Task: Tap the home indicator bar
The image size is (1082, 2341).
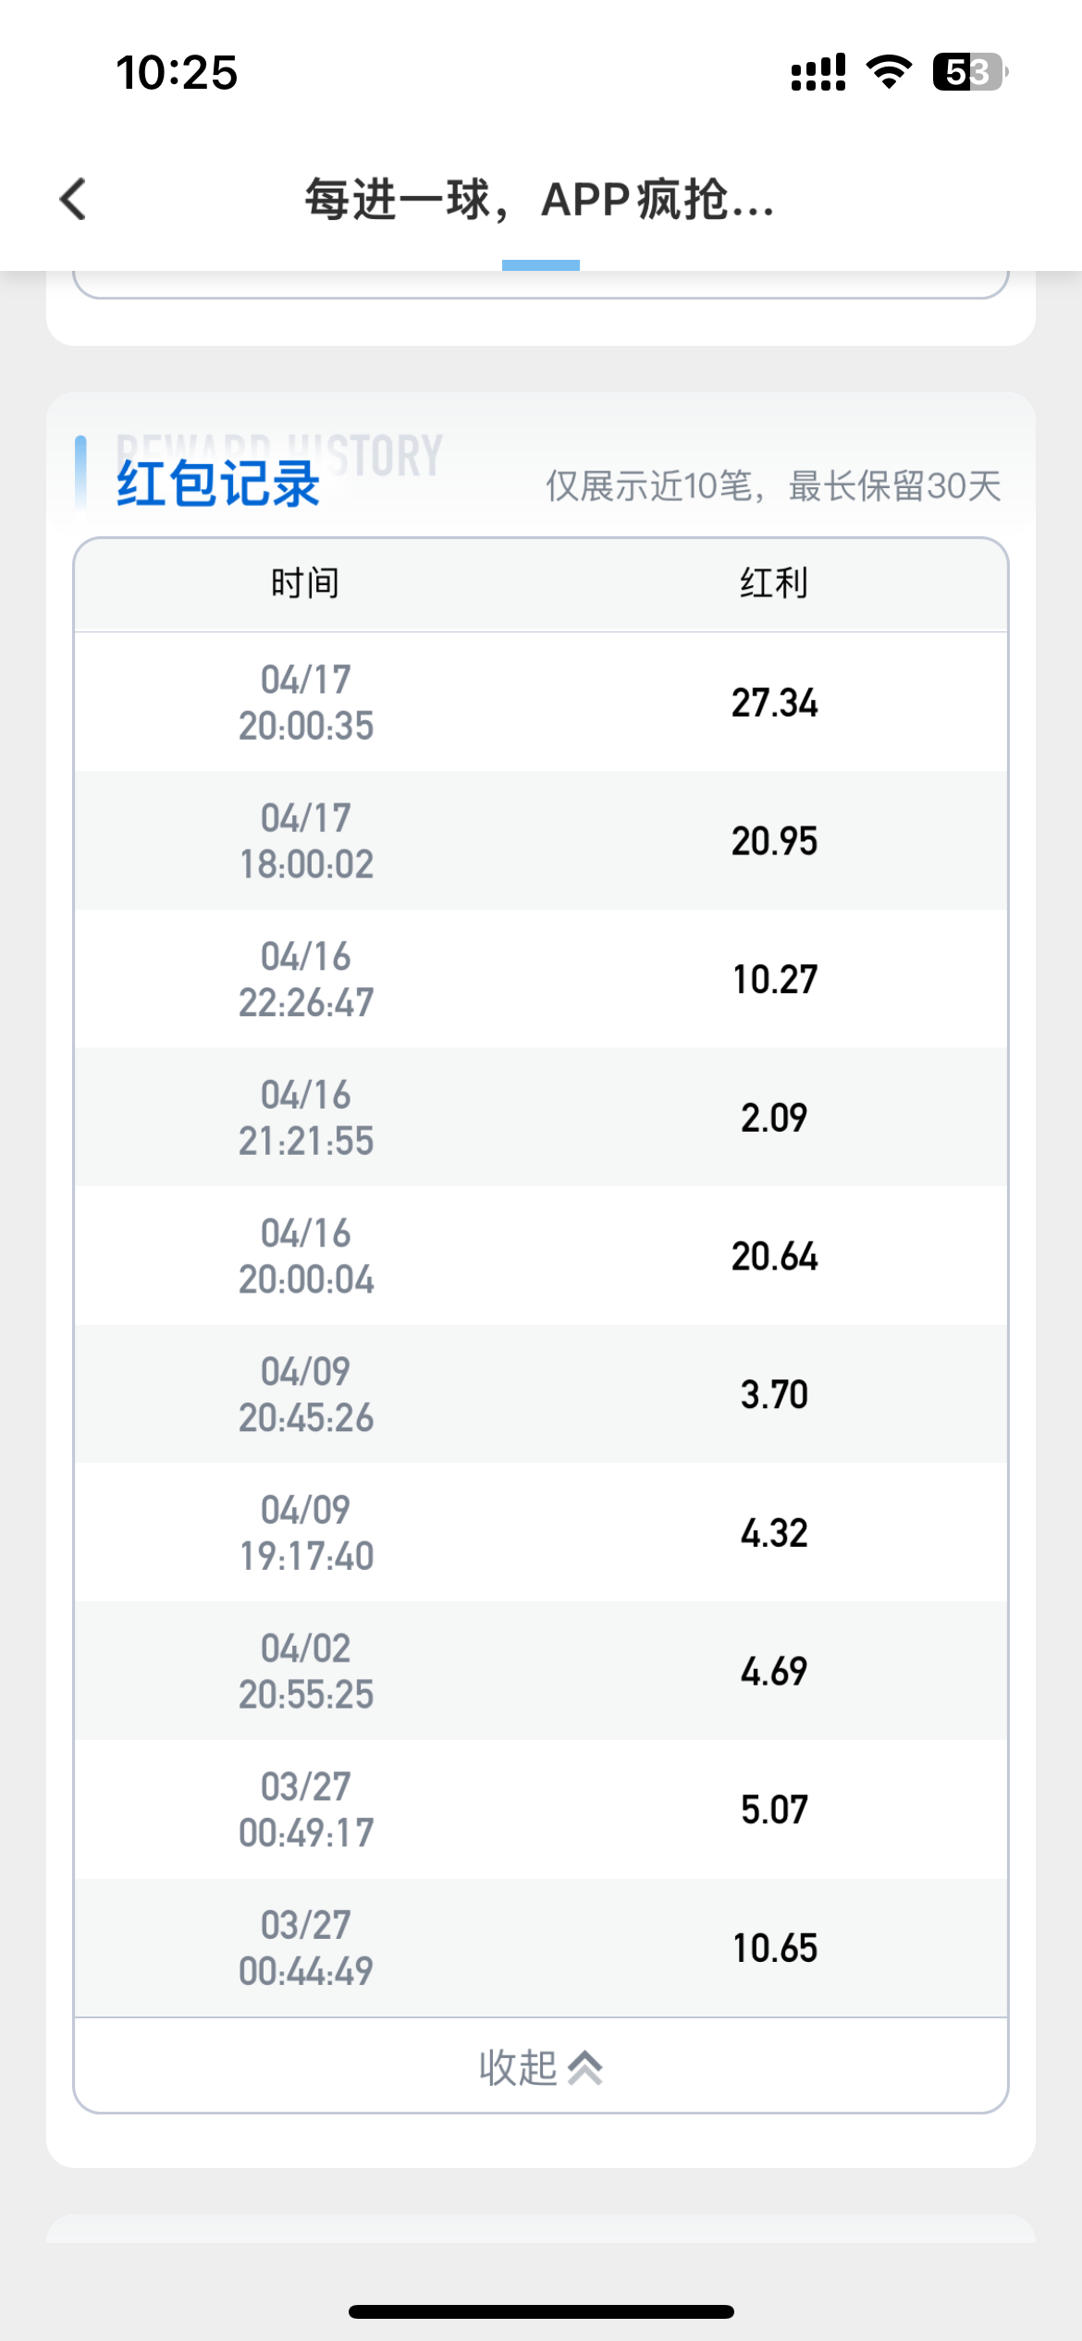Action: tap(541, 2311)
